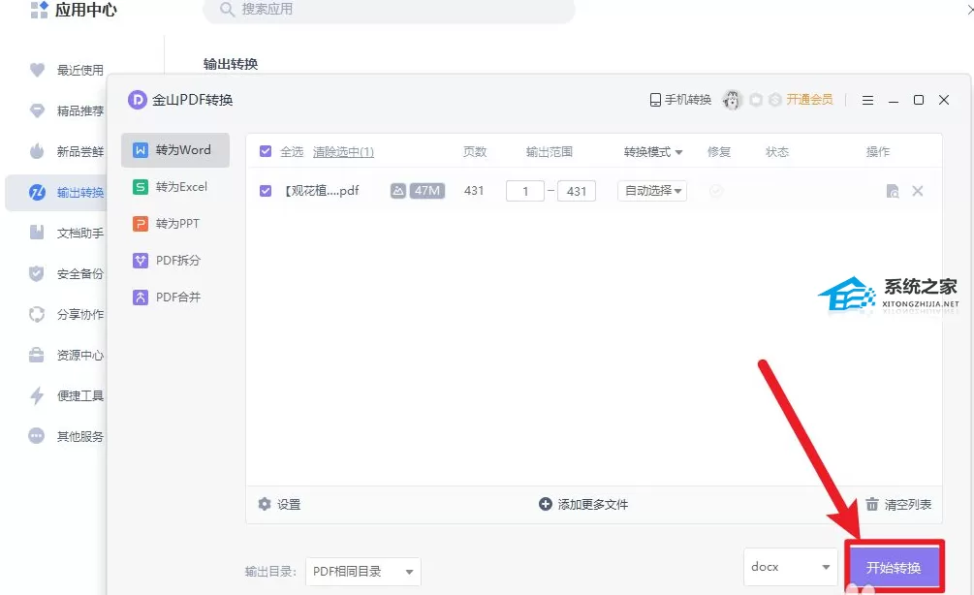Open the 最近使用 heart icon in sidebar
Image resolution: width=974 pixels, height=595 pixels.
(37, 70)
